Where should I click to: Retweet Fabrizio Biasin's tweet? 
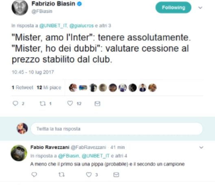pyautogui.click(x=43, y=104)
